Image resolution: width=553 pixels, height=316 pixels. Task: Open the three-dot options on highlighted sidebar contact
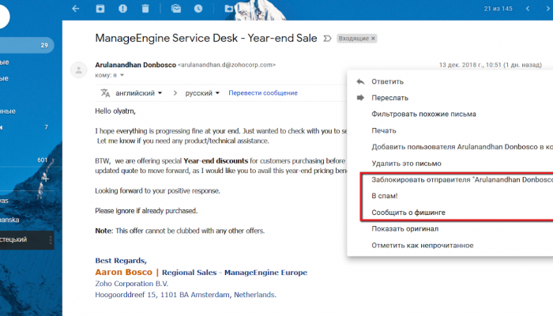51,239
